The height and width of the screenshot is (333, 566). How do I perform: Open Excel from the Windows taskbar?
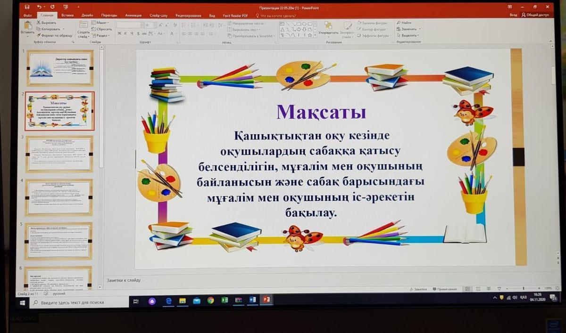pos(225,300)
